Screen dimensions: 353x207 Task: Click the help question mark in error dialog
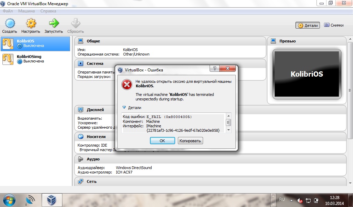[215, 69]
